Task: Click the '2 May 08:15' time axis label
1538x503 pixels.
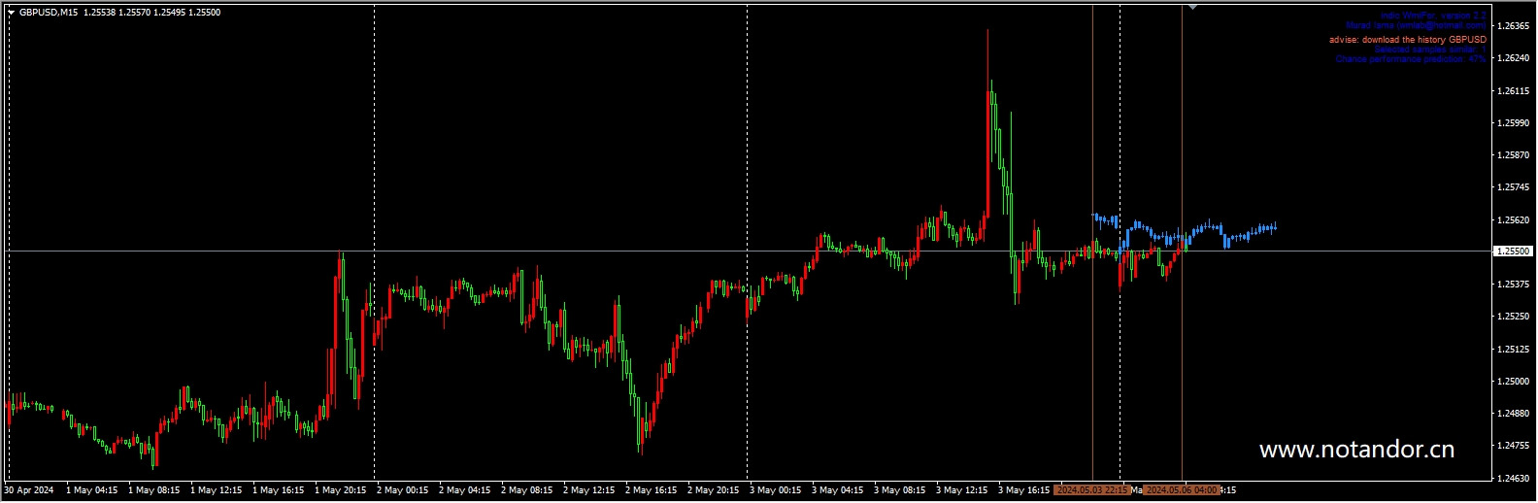Action: click(526, 490)
